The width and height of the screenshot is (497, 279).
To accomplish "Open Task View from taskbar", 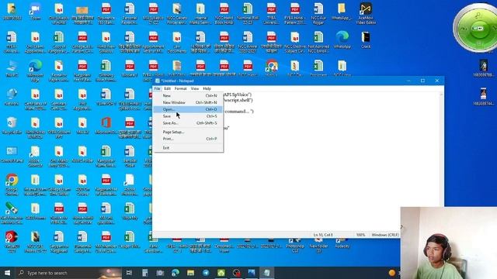I will [129, 273].
